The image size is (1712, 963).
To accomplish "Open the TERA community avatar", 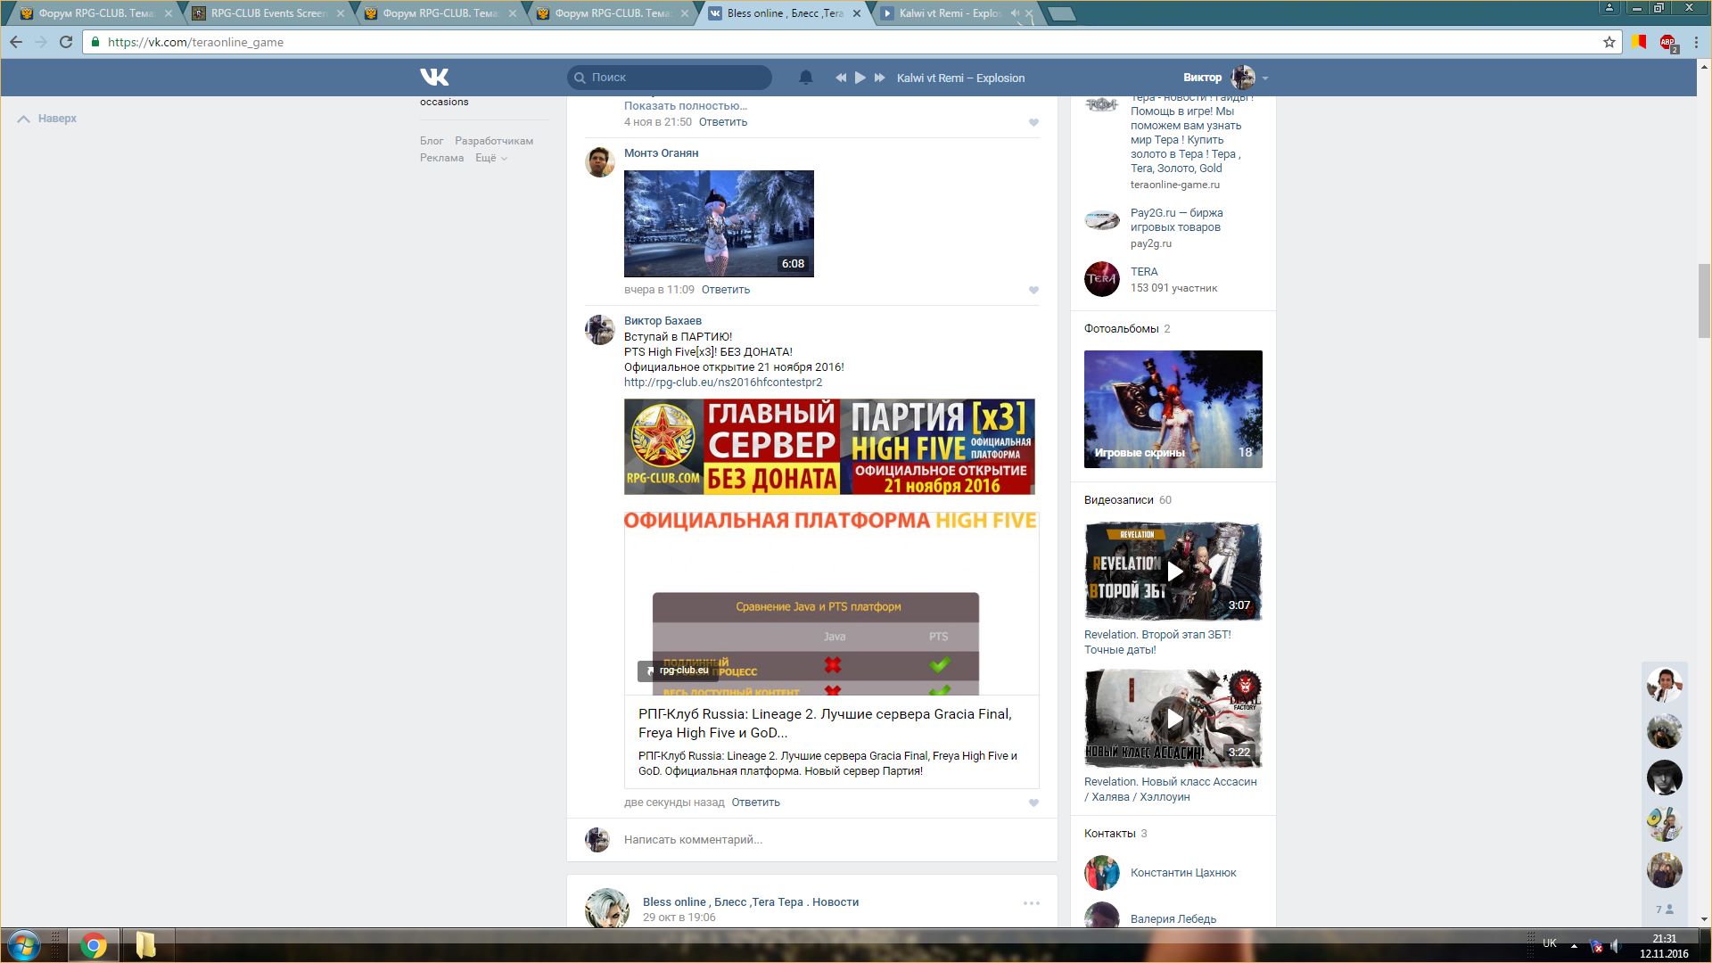I will [1101, 279].
